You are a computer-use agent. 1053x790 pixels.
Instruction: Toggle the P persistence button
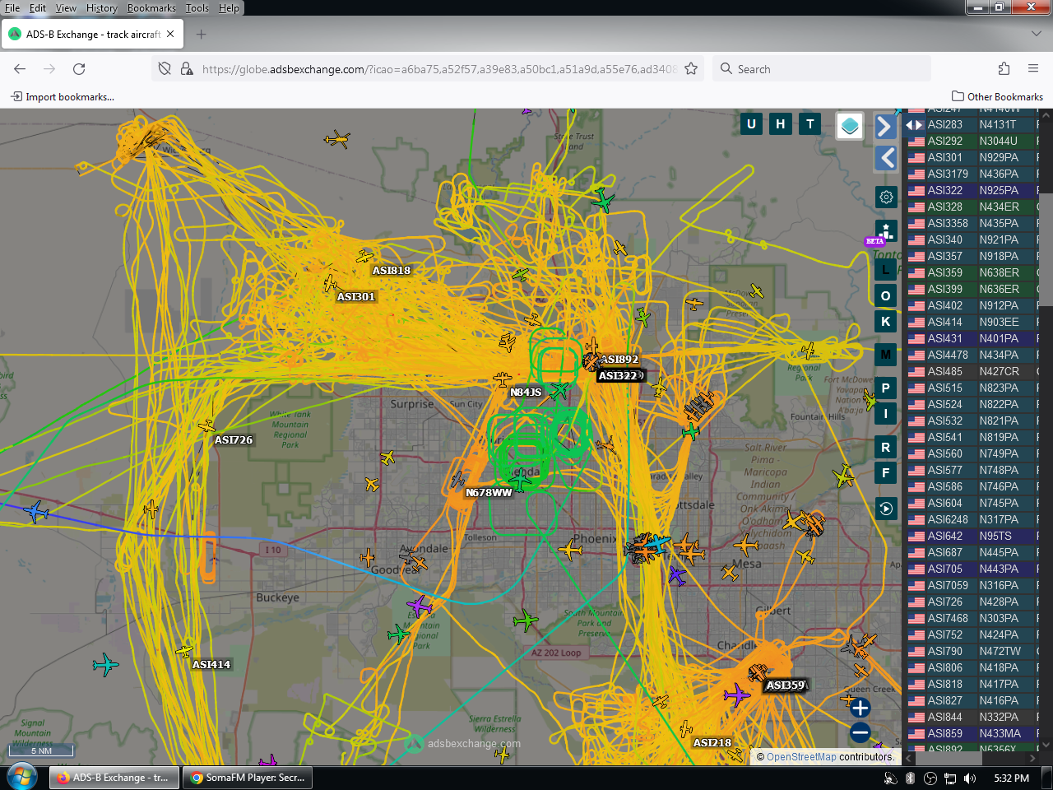[886, 388]
